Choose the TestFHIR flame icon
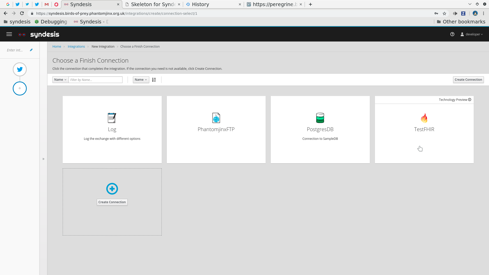The image size is (489, 275). click(x=424, y=118)
